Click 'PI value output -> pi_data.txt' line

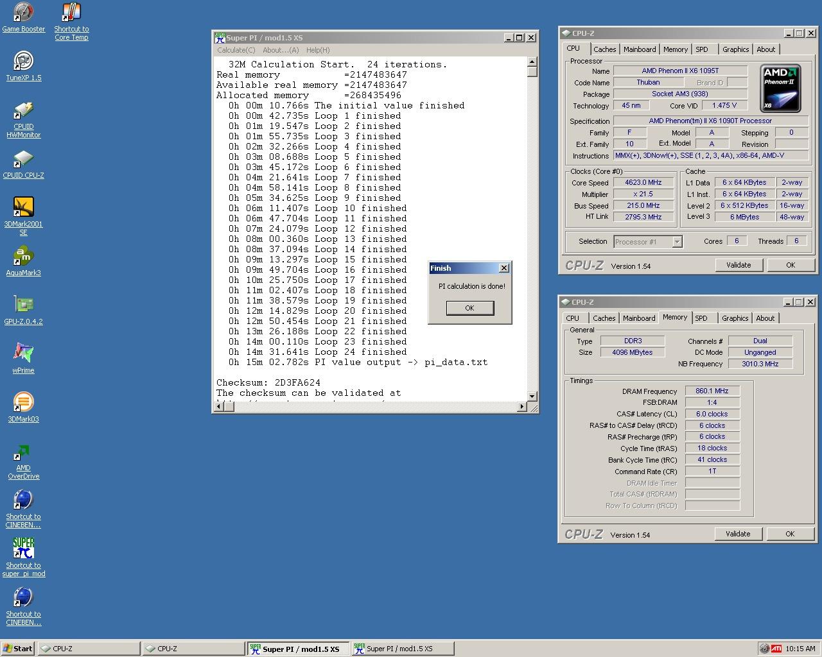coord(358,362)
